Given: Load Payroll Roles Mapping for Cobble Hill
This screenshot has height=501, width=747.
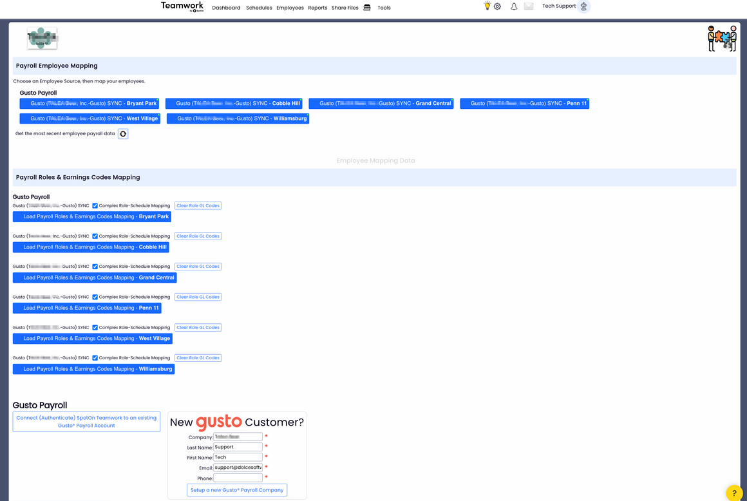Looking at the screenshot, I should pyautogui.click(x=91, y=247).
